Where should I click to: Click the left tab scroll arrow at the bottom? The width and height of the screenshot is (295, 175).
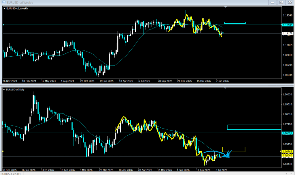click(x=286, y=174)
